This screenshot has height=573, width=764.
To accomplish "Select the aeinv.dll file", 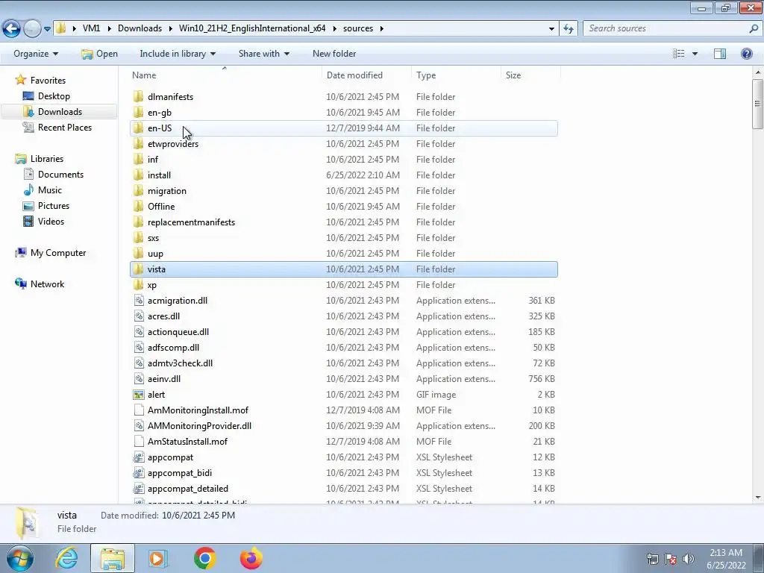I will (343, 378).
